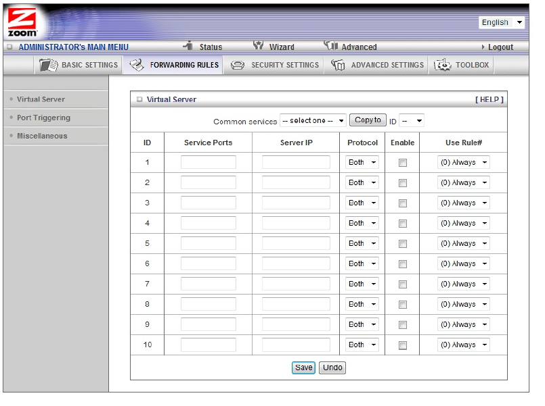
Task: Open Protocol dropdown for ID 3
Action: point(362,203)
